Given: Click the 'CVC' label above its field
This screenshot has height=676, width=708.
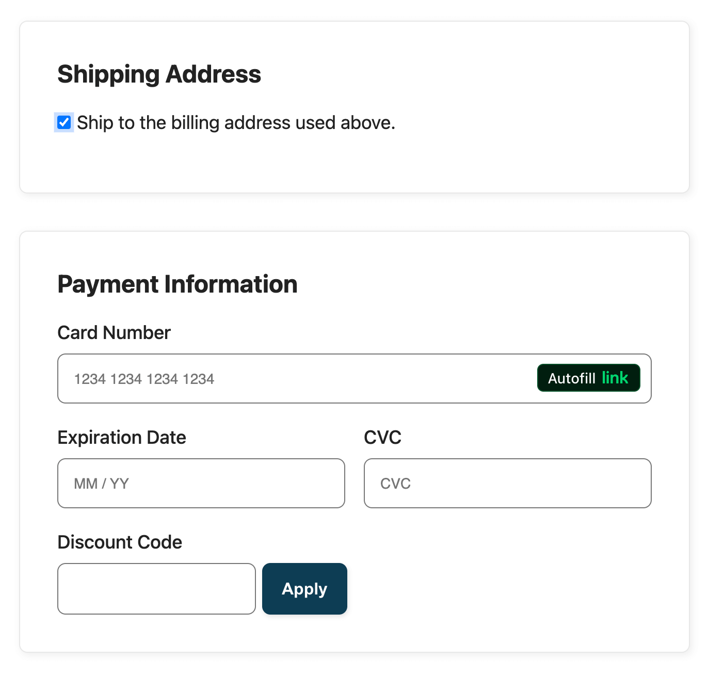Looking at the screenshot, I should 383,437.
